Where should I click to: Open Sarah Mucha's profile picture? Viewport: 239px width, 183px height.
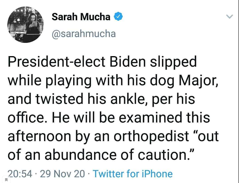coord(25,24)
